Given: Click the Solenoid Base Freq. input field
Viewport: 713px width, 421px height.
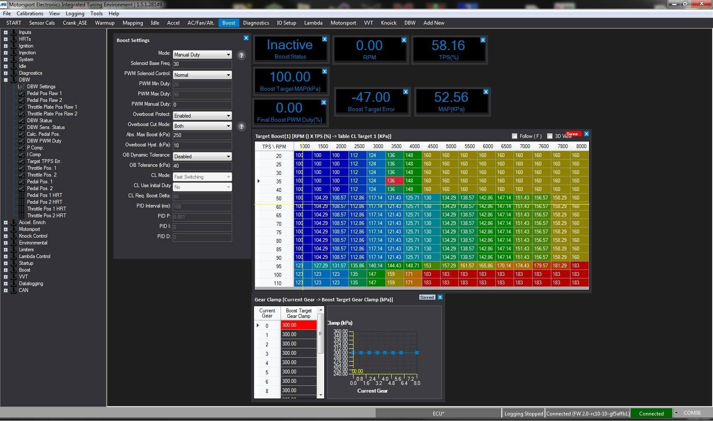Looking at the screenshot, I should click(x=202, y=64).
